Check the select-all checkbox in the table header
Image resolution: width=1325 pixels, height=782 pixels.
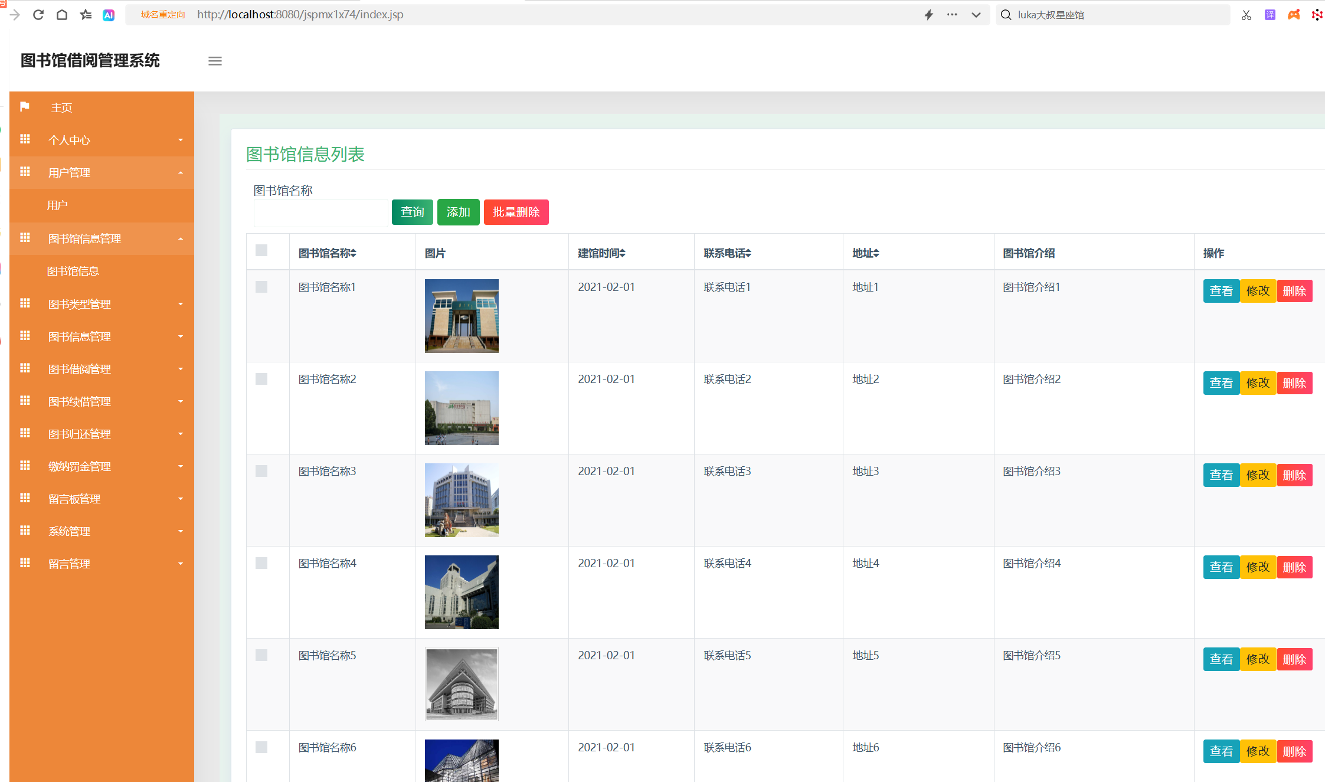point(261,251)
